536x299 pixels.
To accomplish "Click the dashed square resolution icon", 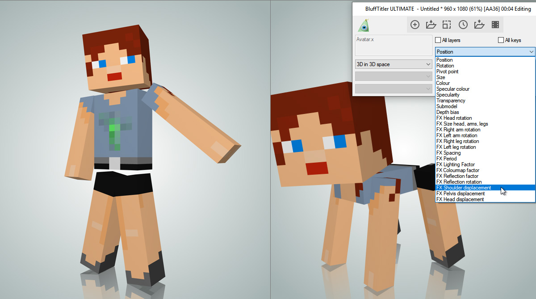I will coord(447,25).
